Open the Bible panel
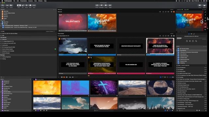 [30, 5]
